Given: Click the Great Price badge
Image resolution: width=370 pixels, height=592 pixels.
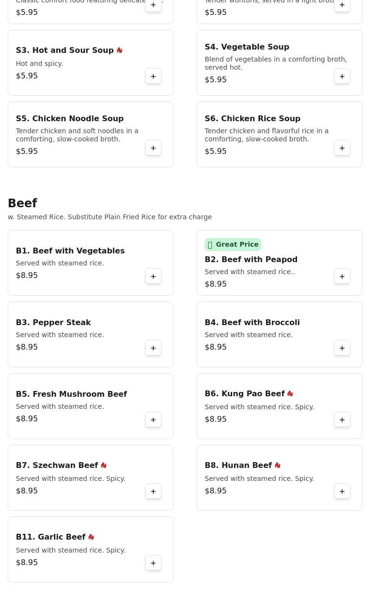Looking at the screenshot, I should click(233, 244).
